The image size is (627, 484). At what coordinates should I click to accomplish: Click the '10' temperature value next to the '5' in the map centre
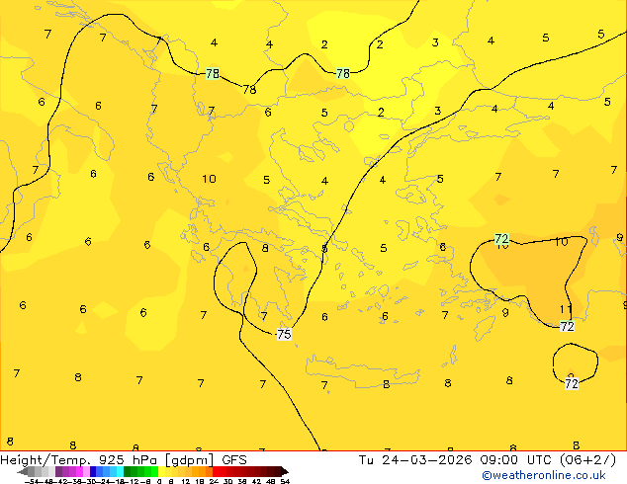pyautogui.click(x=209, y=179)
